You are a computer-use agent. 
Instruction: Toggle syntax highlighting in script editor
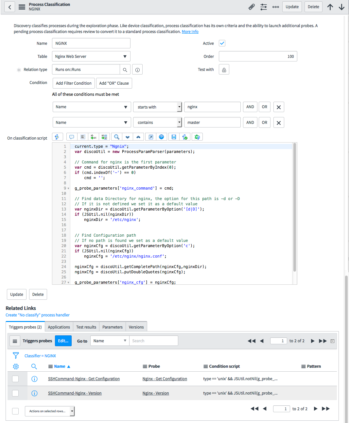point(57,137)
